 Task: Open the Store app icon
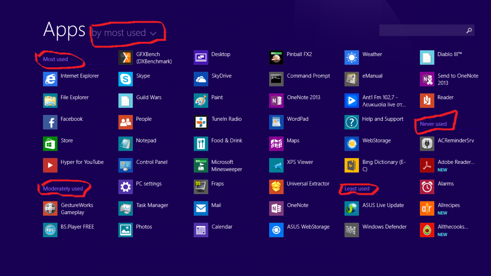(x=50, y=144)
